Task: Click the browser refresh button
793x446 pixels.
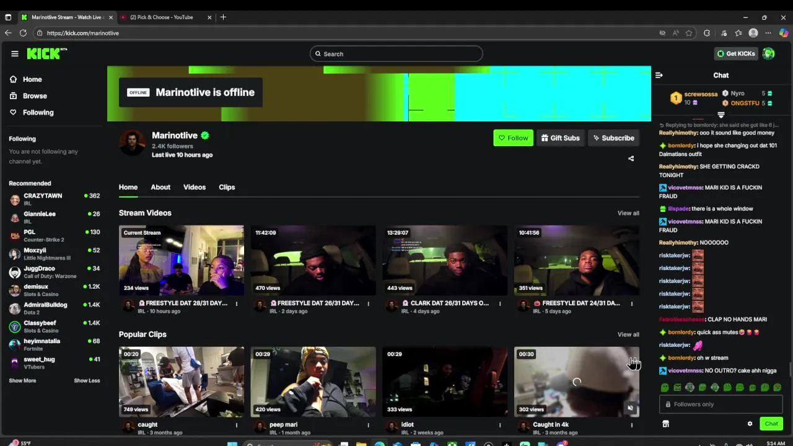Action: [23, 33]
